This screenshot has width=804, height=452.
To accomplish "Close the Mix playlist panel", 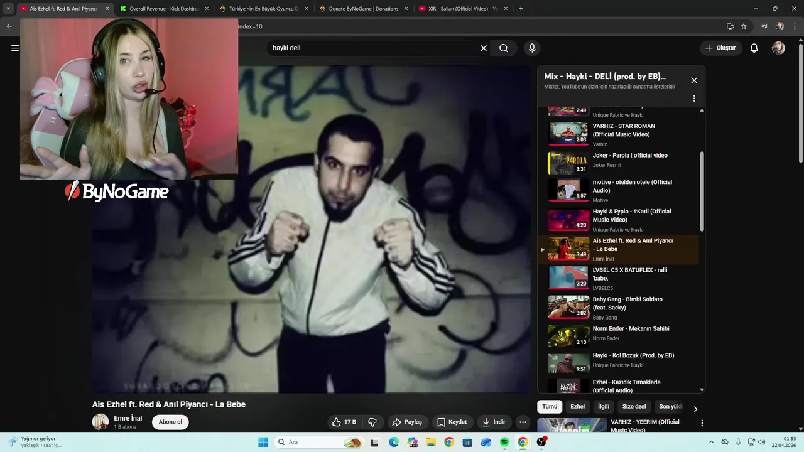I will [694, 80].
